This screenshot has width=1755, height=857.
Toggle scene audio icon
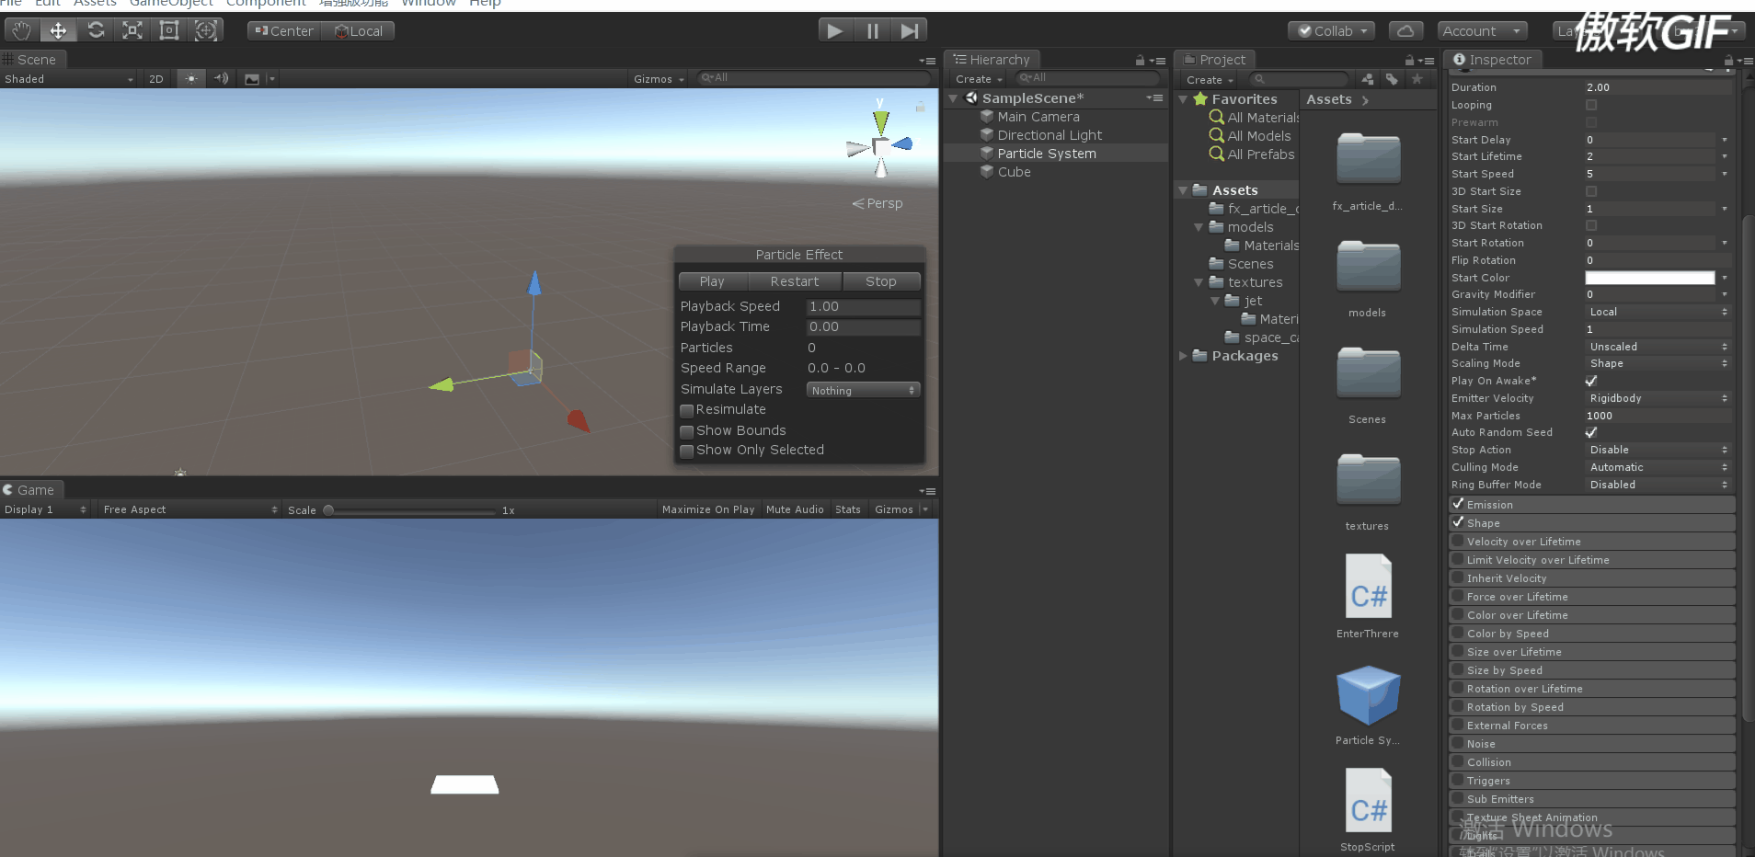click(x=221, y=78)
